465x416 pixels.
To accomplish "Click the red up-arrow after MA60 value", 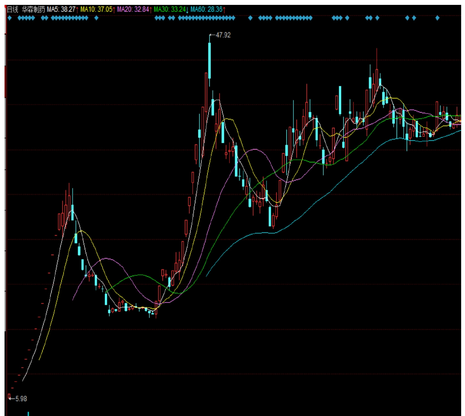I will 224,9.
